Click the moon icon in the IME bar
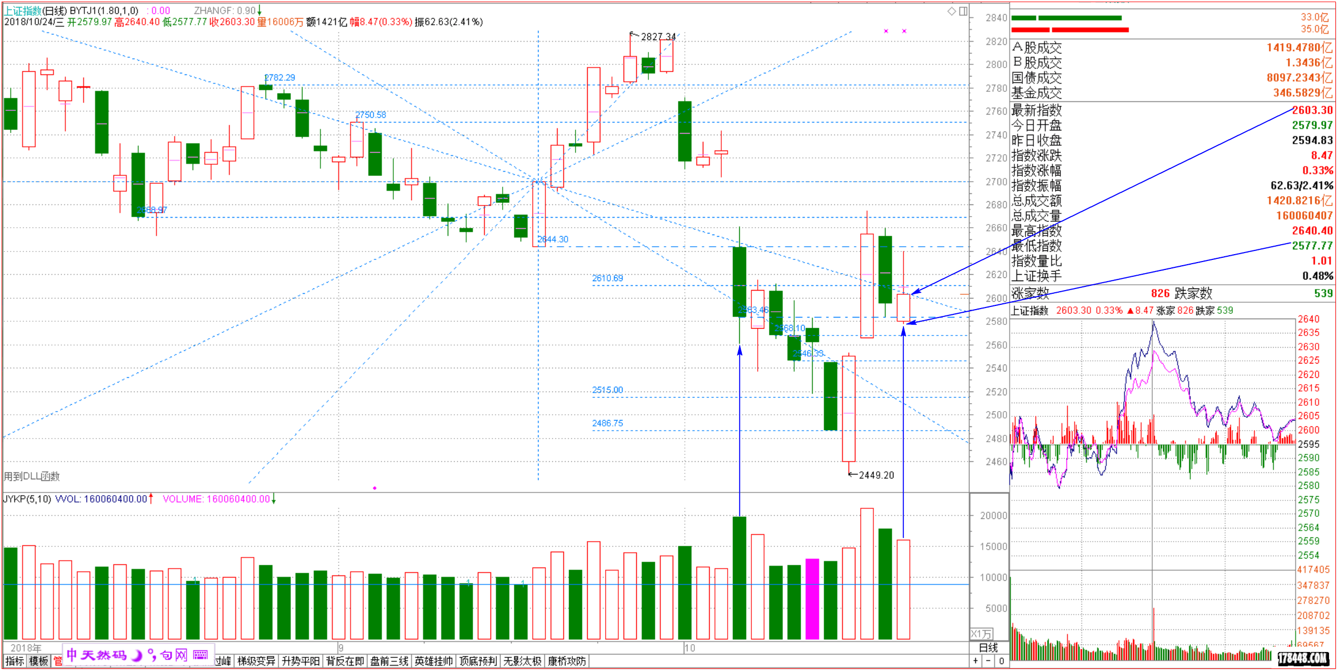1338x671 pixels. 137,656
